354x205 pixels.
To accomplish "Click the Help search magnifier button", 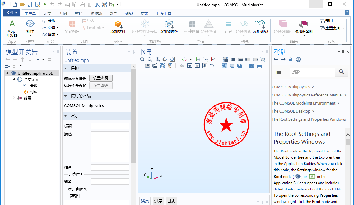I will click(342, 72).
